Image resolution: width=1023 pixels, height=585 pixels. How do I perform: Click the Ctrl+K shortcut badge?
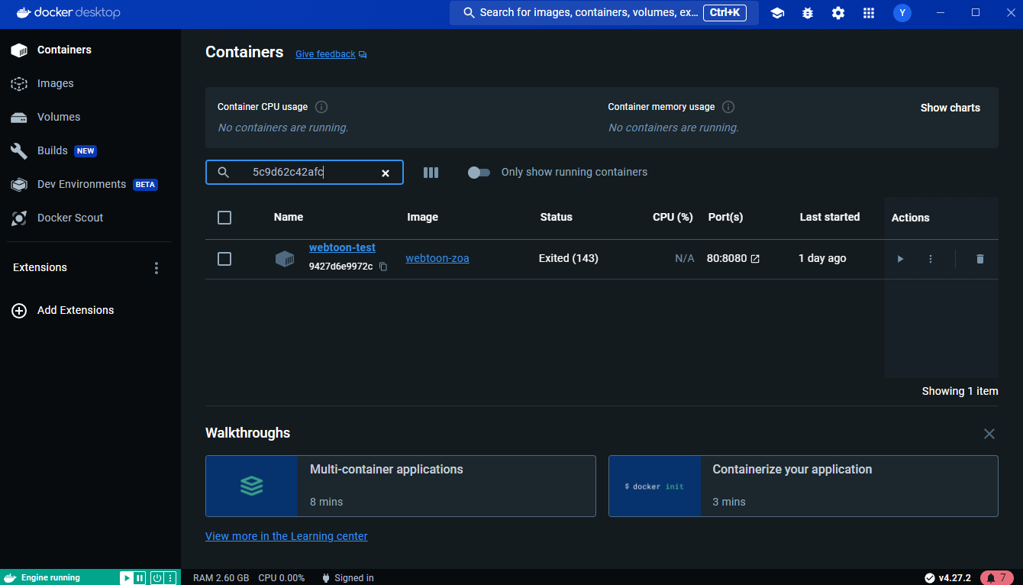point(724,12)
